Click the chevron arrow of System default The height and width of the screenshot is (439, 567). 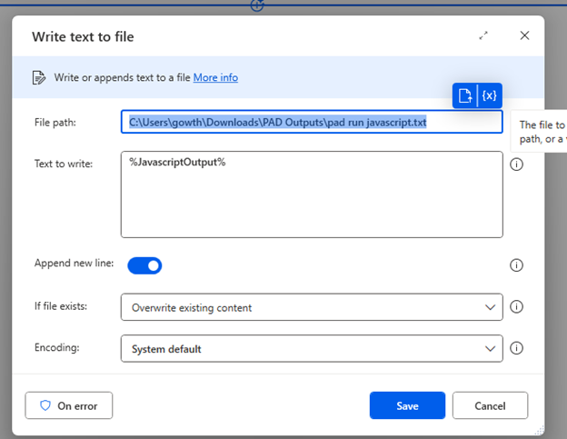click(x=490, y=349)
